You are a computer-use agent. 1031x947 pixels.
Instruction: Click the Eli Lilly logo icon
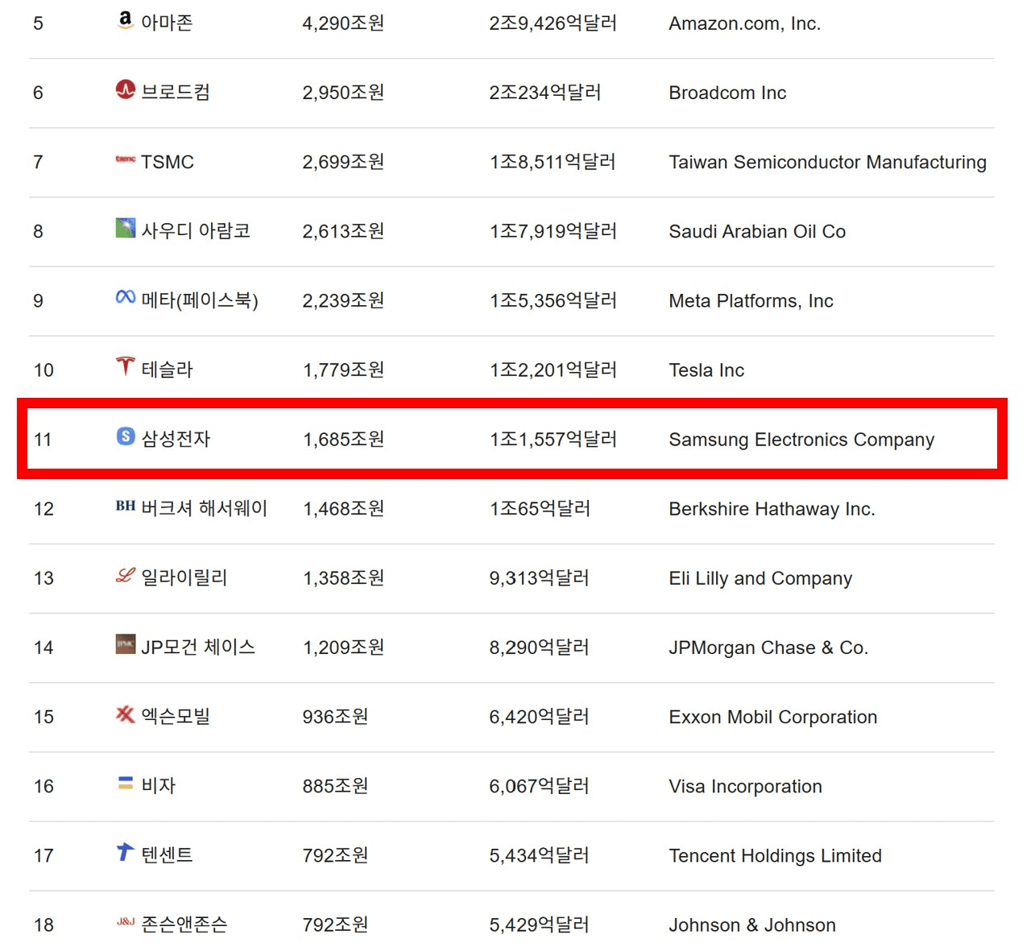tap(125, 575)
